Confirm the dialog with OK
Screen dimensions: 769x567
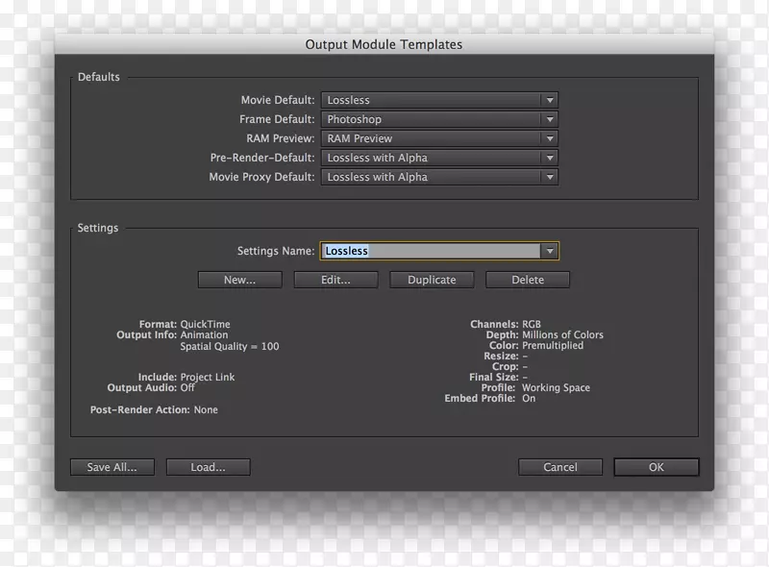(x=657, y=467)
